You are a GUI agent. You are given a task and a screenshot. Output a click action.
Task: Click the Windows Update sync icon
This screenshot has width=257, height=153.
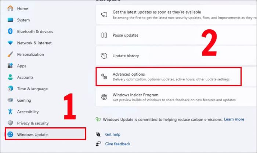pyautogui.click(x=10, y=134)
